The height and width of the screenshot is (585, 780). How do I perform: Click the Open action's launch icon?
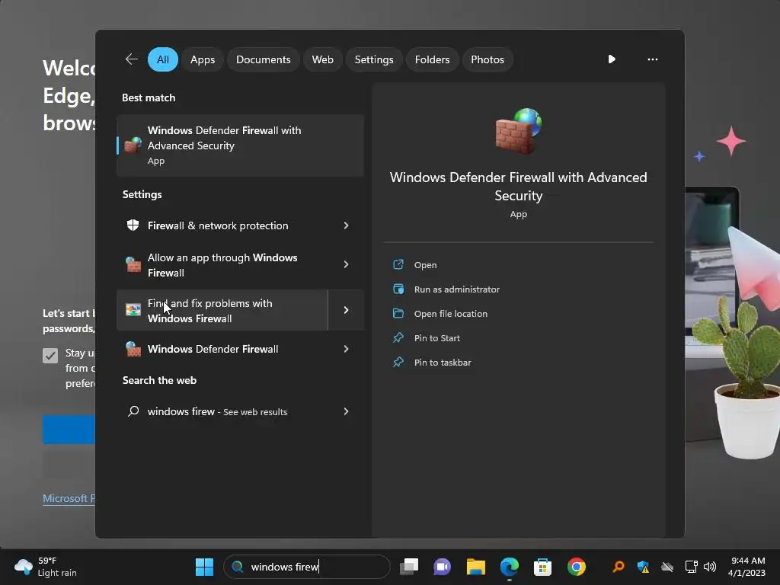(398, 264)
